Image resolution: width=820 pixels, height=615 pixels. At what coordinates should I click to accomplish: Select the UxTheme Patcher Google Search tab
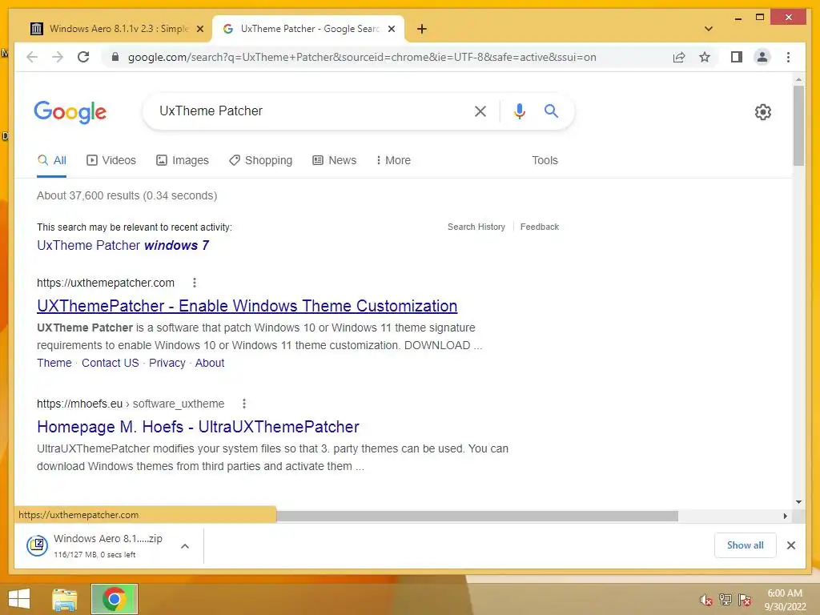coord(308,29)
